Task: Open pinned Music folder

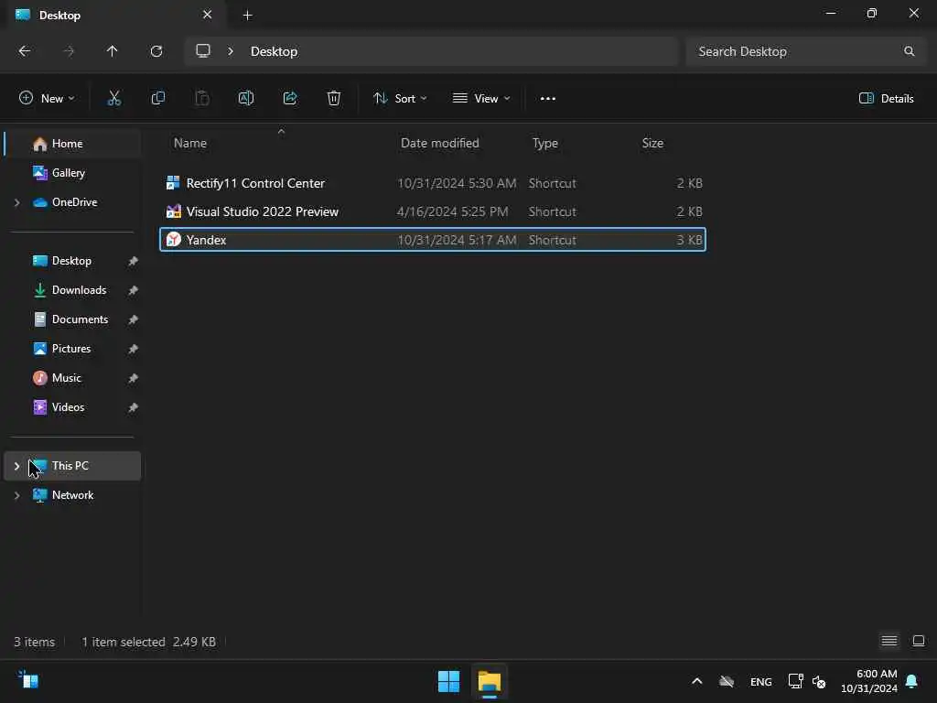Action: coord(73,378)
